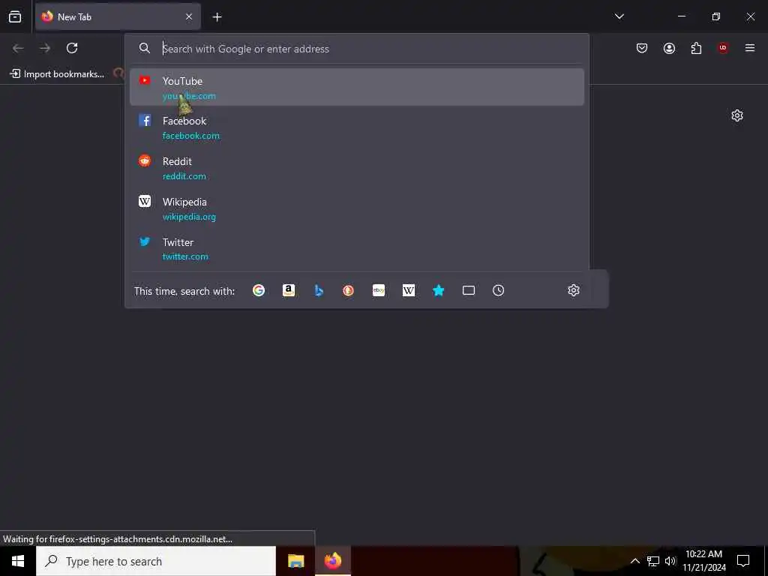Search history with the clock icon
Screen dimensions: 768x576
498,290
